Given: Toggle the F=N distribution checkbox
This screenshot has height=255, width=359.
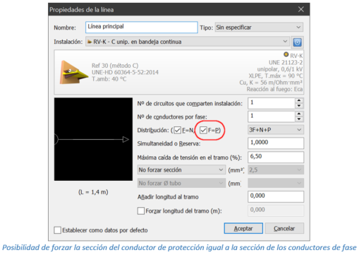Looking at the screenshot, I should (x=177, y=130).
